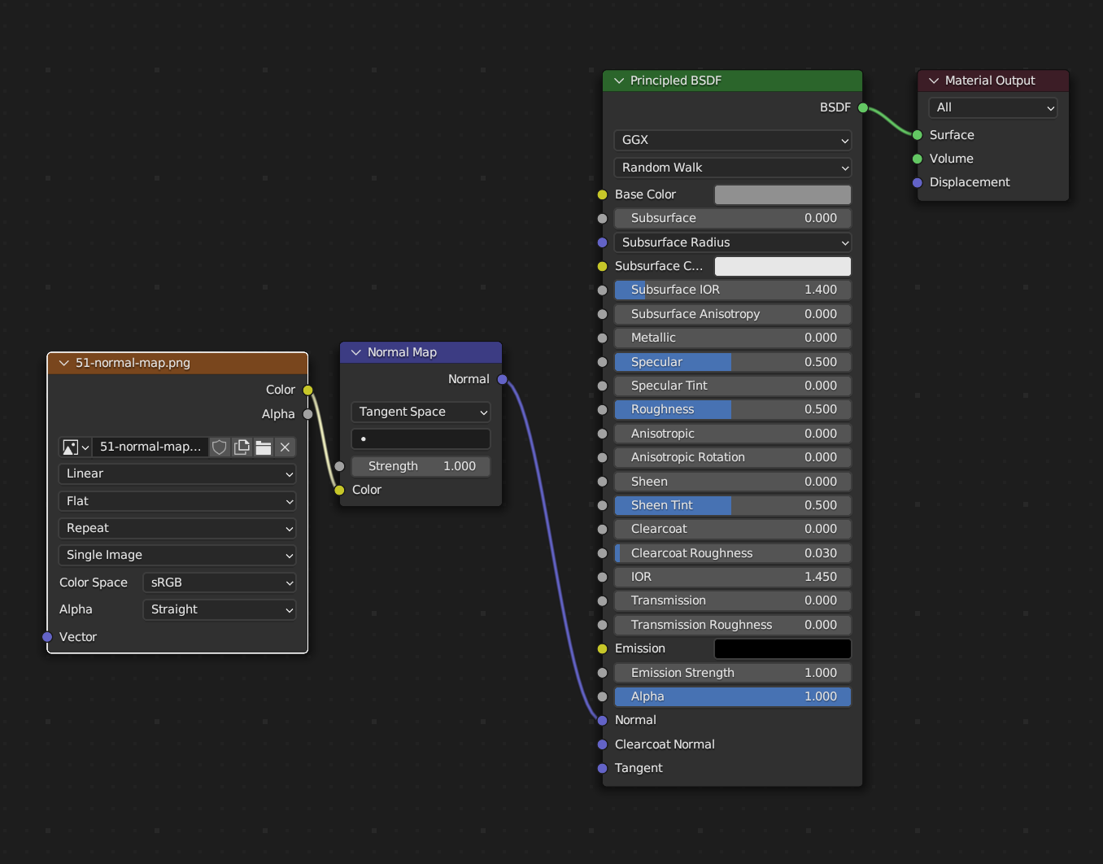Click the image Color output socket

[307, 391]
